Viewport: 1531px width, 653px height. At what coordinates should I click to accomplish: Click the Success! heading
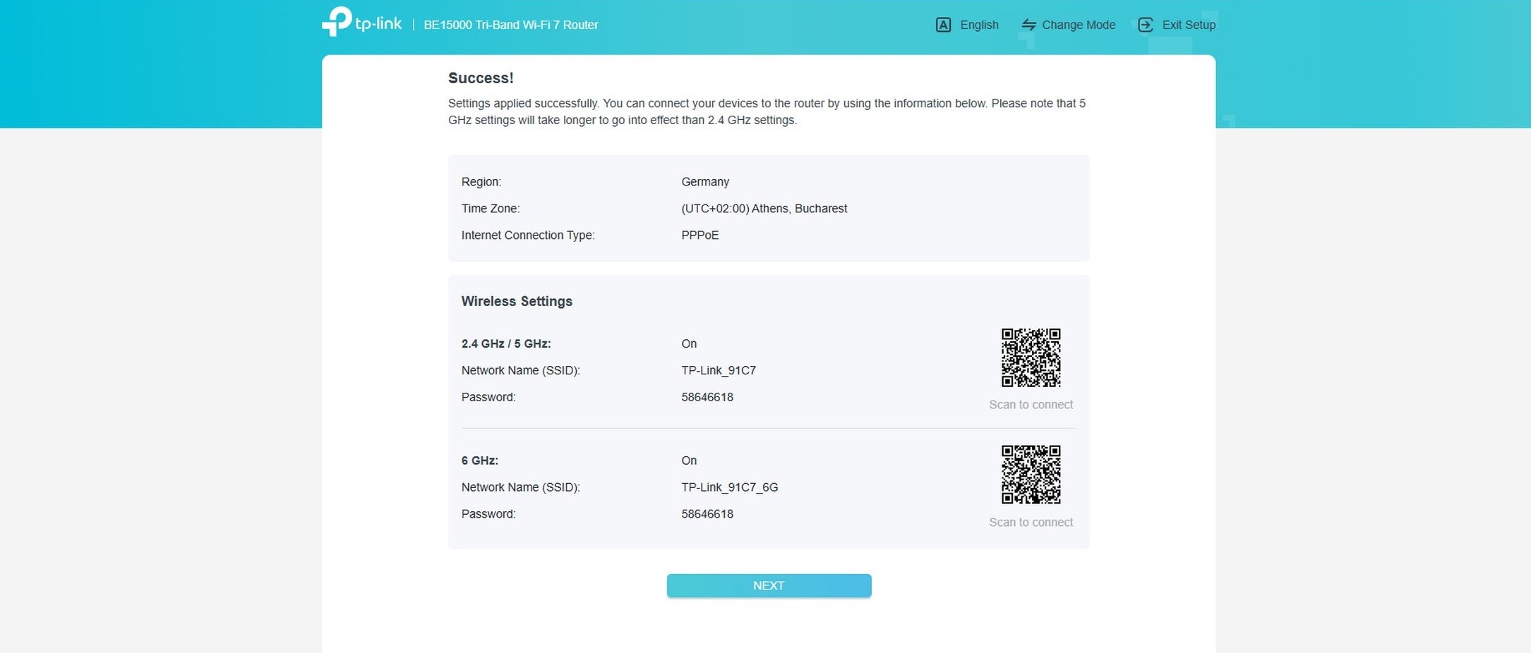point(481,78)
